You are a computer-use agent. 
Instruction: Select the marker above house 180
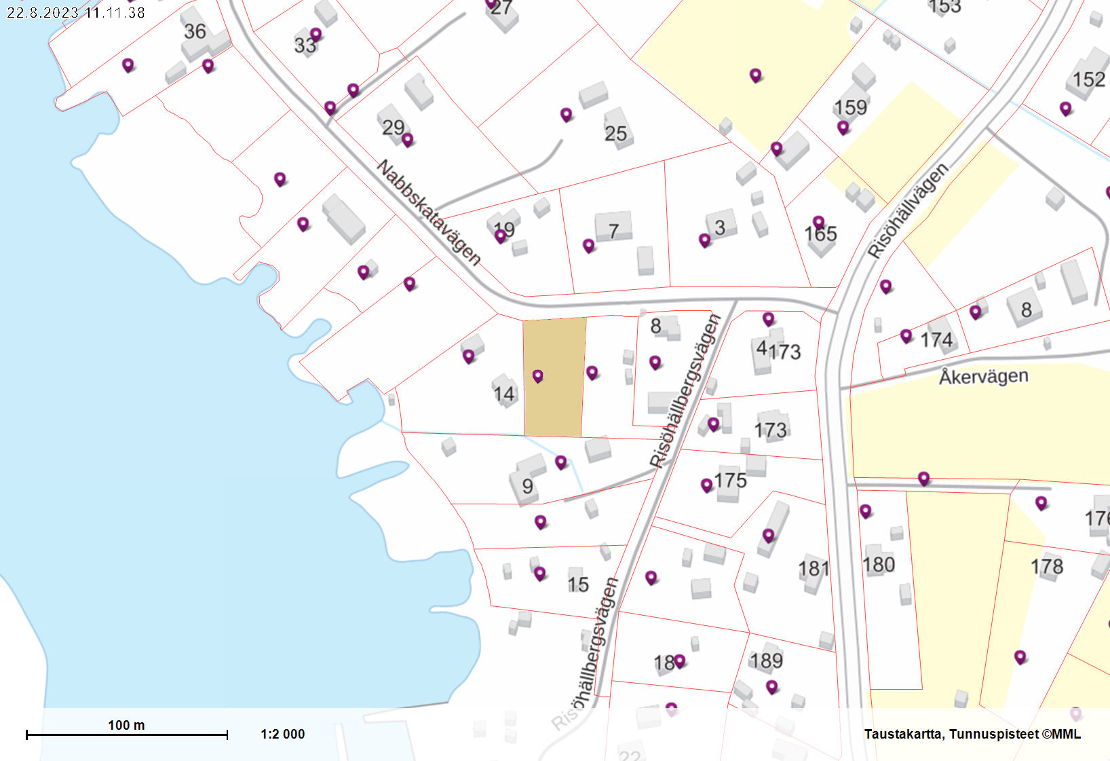(x=865, y=511)
